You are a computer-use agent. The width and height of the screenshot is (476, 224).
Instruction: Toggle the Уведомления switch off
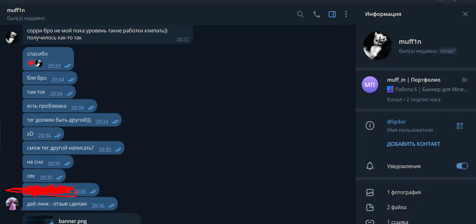coord(462,166)
